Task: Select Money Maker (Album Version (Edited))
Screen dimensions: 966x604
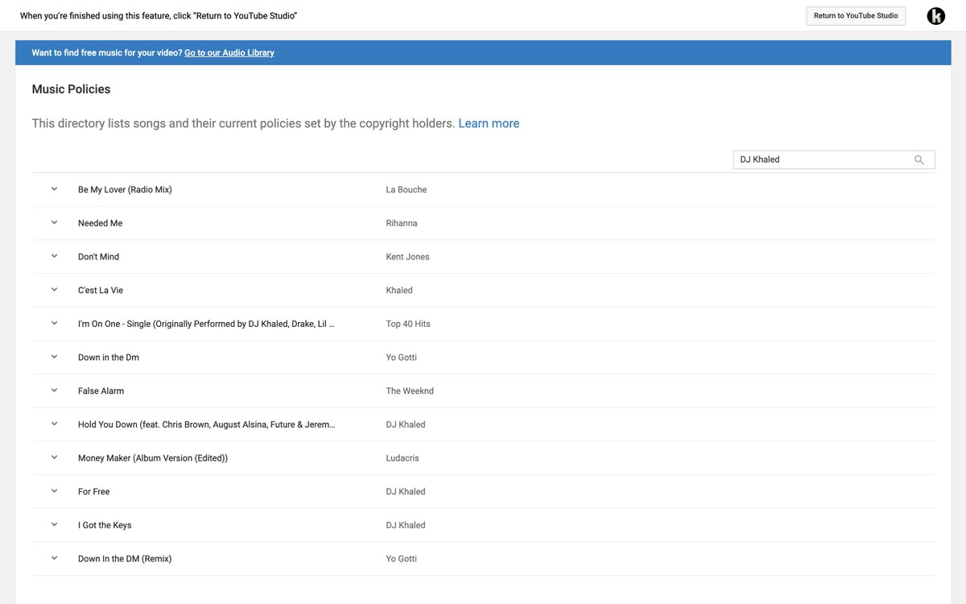Action: [153, 458]
